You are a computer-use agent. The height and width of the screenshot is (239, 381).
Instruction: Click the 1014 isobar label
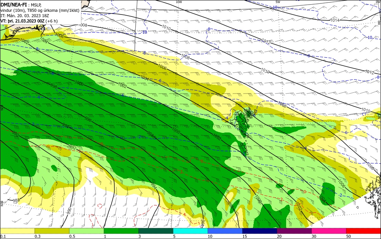335,20
